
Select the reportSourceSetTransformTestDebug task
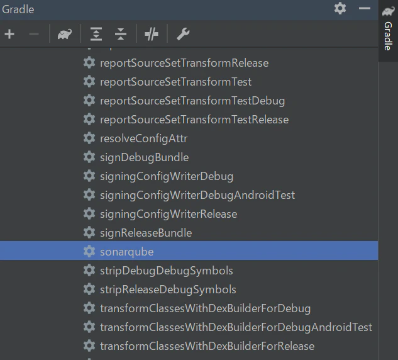[x=192, y=101]
